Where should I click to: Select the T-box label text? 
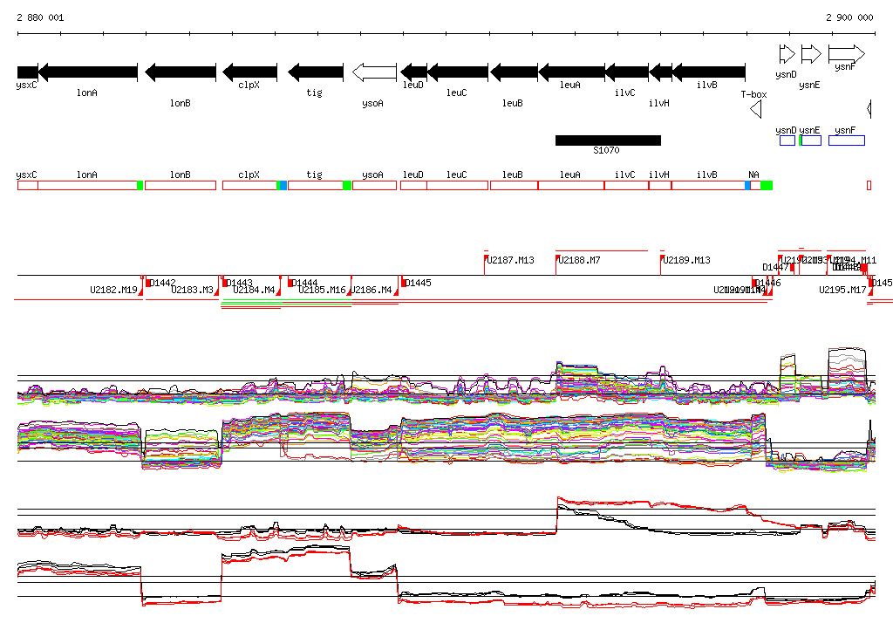[754, 94]
